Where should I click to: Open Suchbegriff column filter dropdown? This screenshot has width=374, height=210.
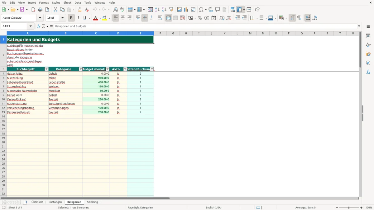click(x=46, y=69)
